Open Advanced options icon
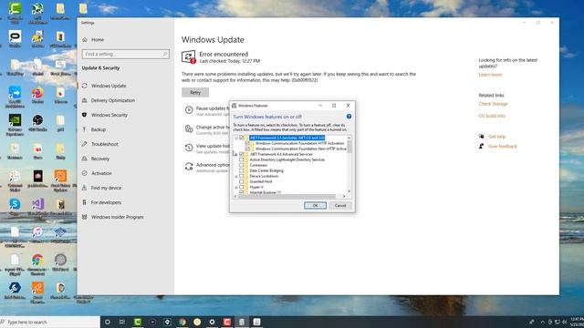This screenshot has width=584, height=328. 189,166
